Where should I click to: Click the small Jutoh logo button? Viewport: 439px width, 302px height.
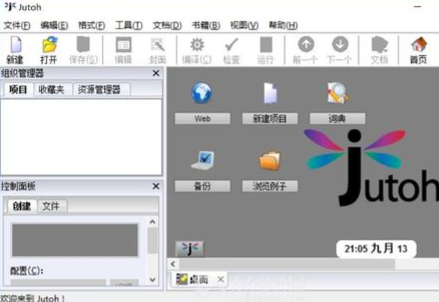coord(190,249)
